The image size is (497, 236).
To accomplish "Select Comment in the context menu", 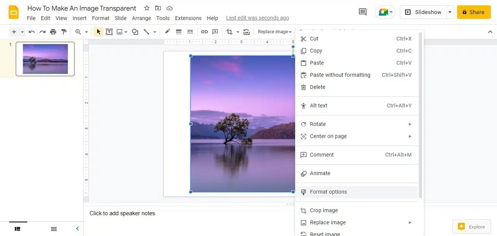I will coord(357,155).
